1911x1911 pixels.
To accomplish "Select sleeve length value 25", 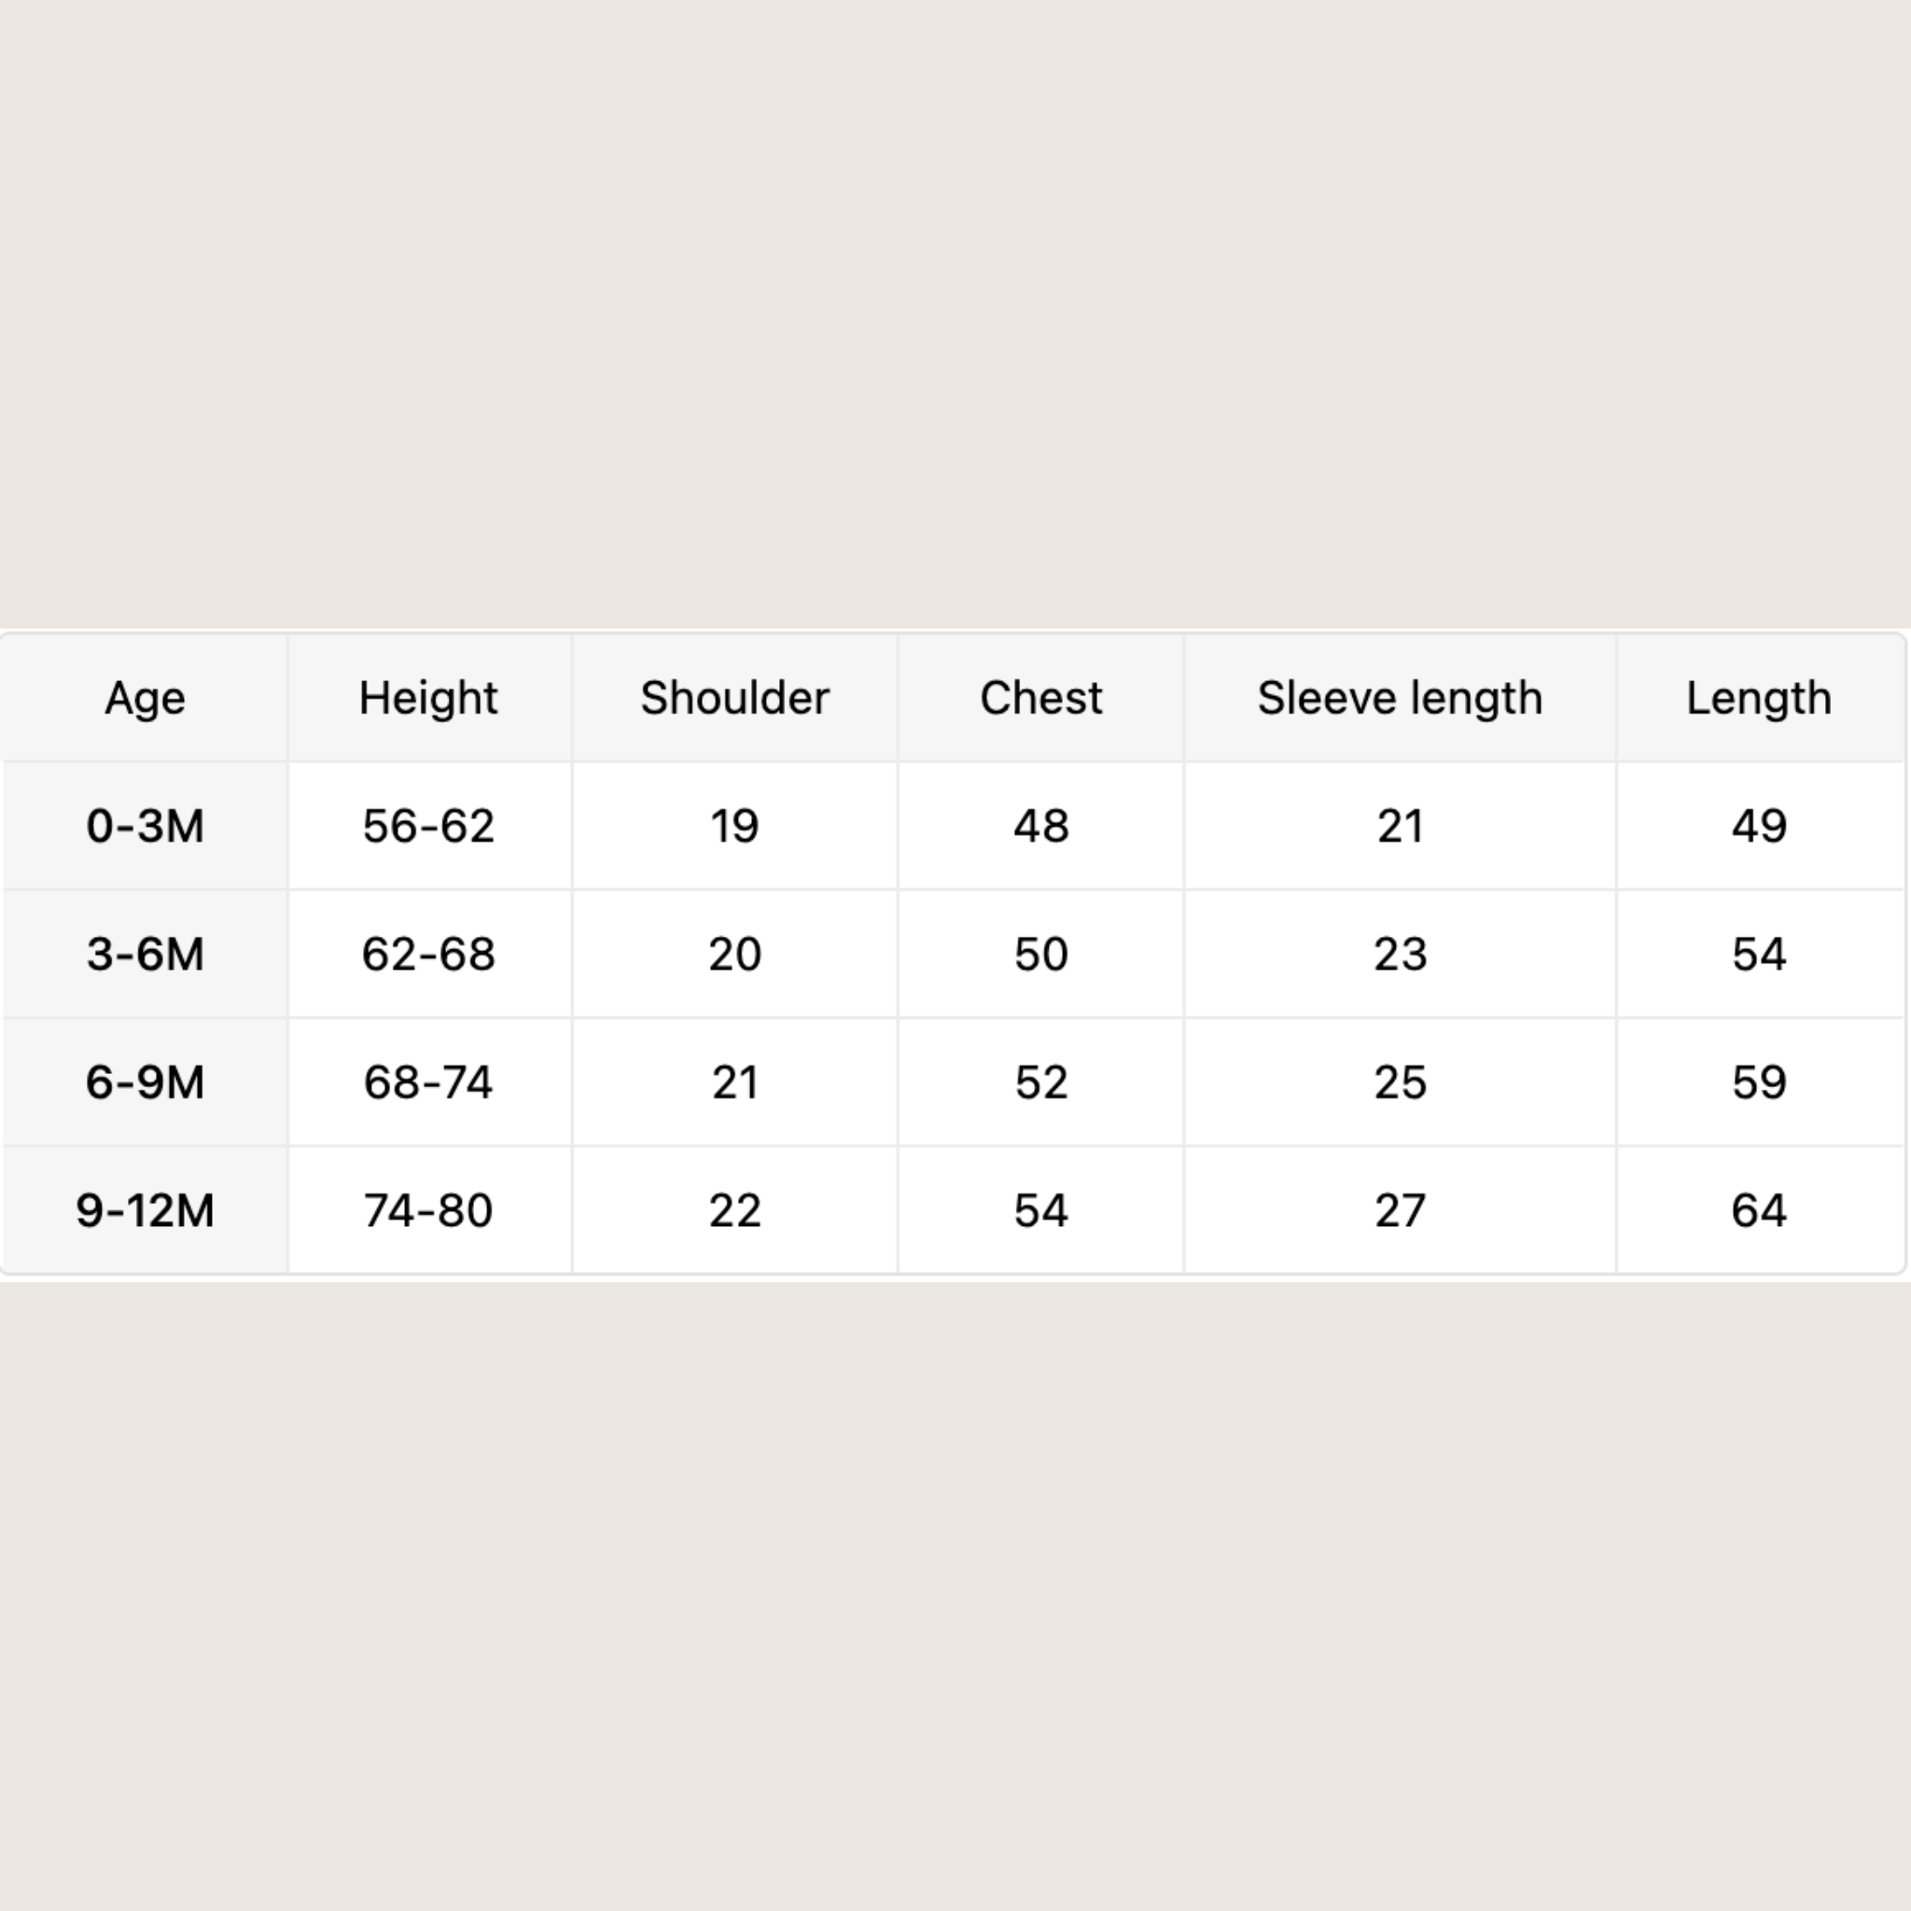I will (1400, 1082).
